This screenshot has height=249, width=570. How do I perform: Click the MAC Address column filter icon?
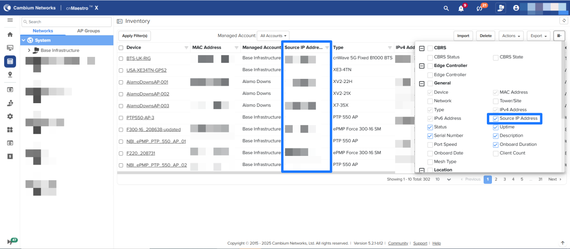click(x=237, y=48)
